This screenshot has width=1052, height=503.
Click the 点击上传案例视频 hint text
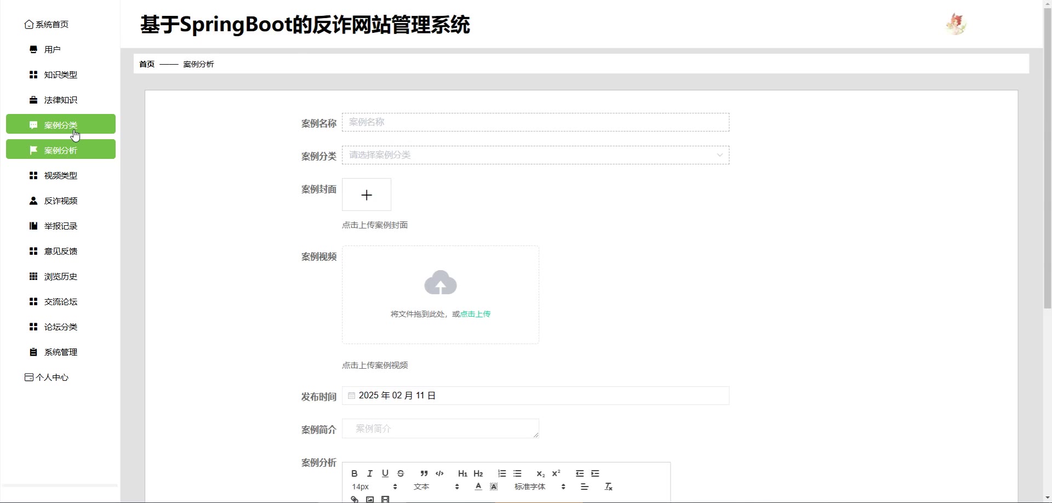click(x=375, y=365)
